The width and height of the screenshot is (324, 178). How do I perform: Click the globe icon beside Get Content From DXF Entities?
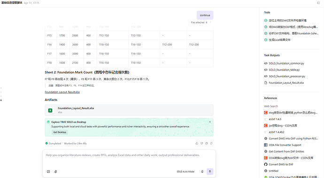(x=266, y=152)
